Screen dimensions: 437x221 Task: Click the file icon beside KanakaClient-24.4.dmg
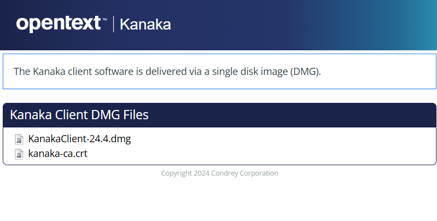19,139
